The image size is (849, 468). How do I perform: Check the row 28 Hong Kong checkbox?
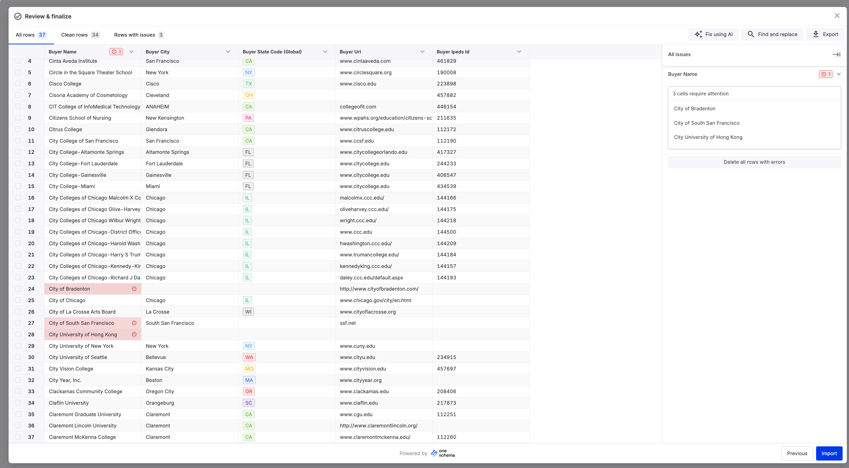click(18, 334)
